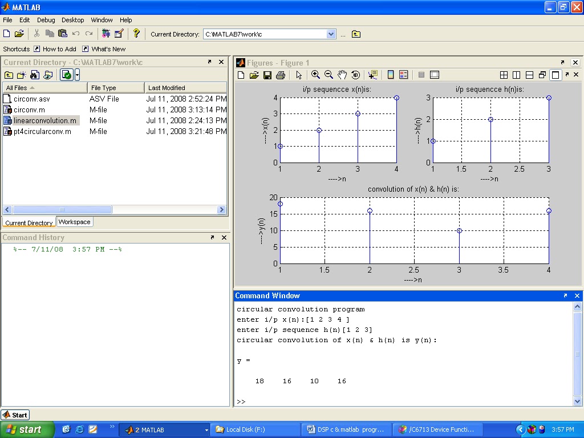Toggle Zoom Out tool in Figure toolbar
The height and width of the screenshot is (438, 584).
click(328, 75)
